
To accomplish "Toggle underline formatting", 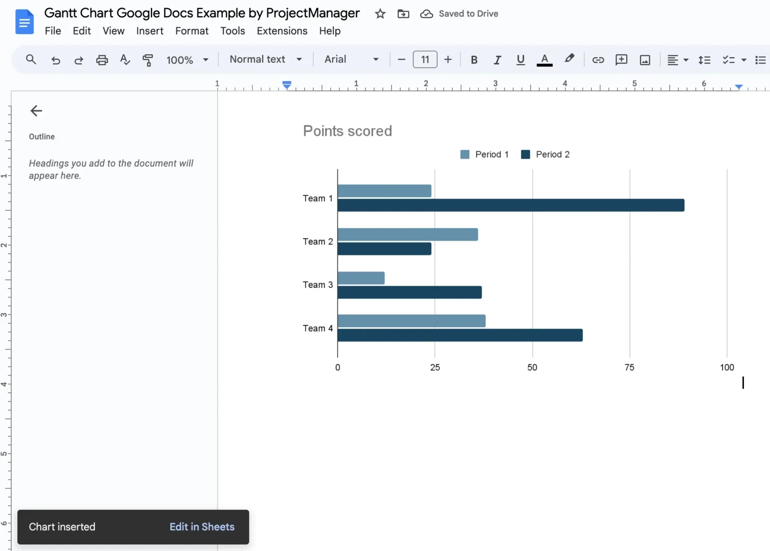I will click(x=521, y=60).
